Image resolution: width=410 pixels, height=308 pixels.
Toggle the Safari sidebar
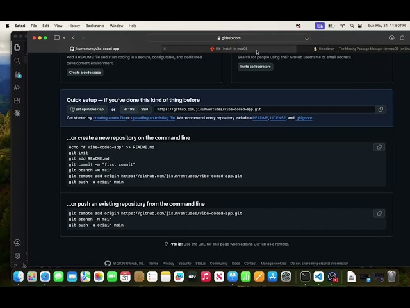click(56, 38)
